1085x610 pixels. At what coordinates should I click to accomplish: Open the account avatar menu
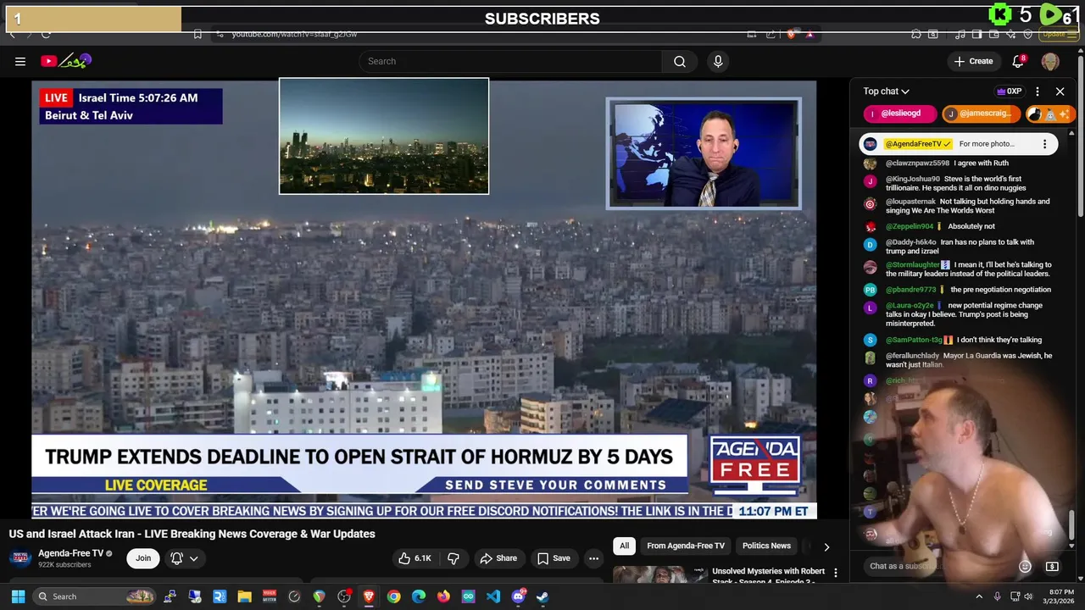(x=1050, y=61)
